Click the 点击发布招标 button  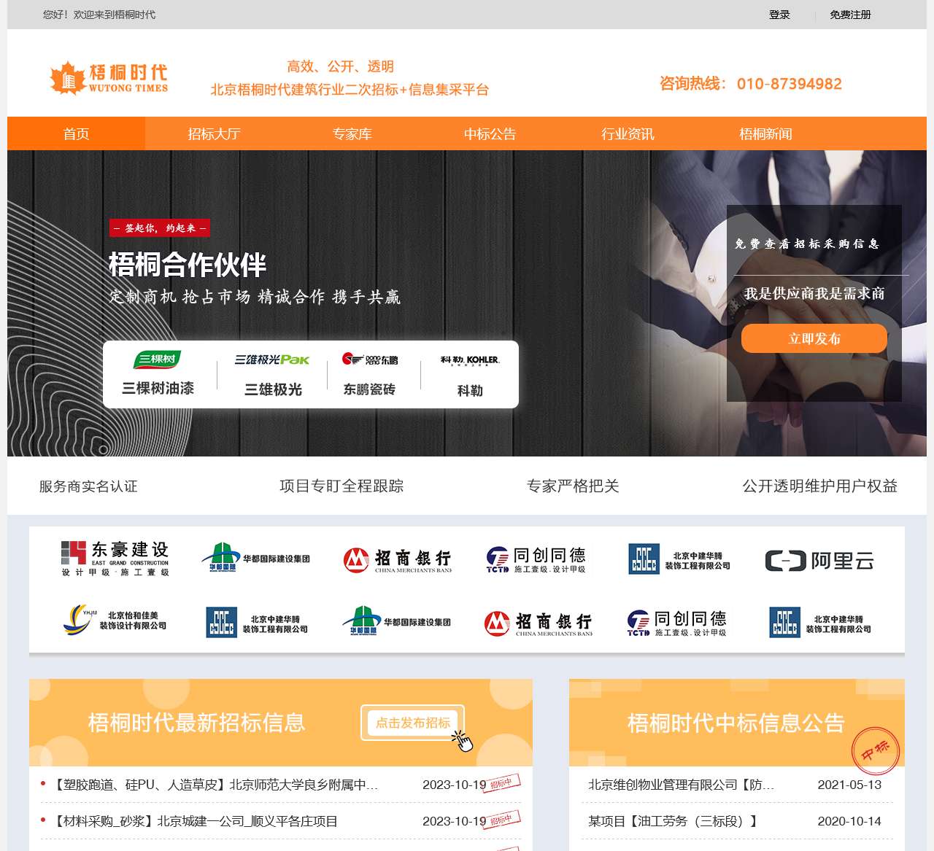point(412,723)
